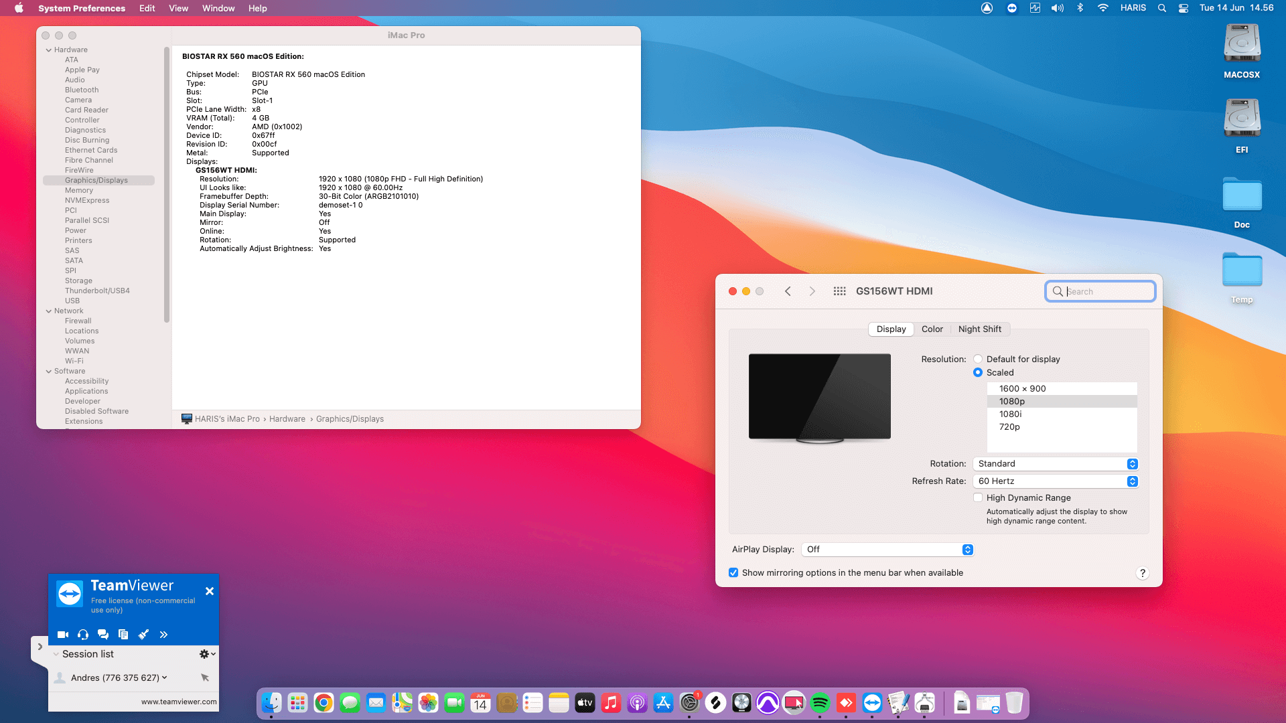
Task: Click the headset audio icon in TeamViewer
Action: [x=83, y=634]
